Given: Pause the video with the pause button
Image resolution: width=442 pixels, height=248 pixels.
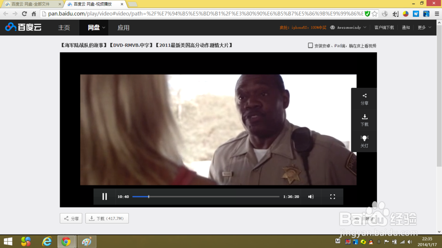Looking at the screenshot, I should point(105,196).
